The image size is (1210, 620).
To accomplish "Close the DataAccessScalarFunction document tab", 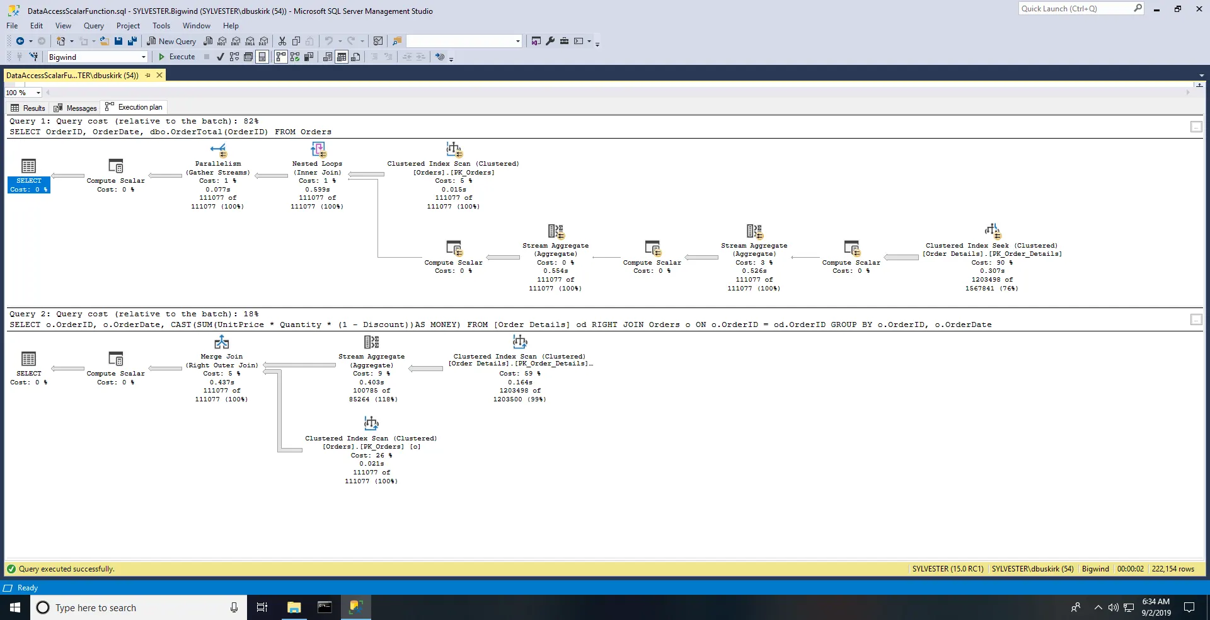I will tap(159, 75).
